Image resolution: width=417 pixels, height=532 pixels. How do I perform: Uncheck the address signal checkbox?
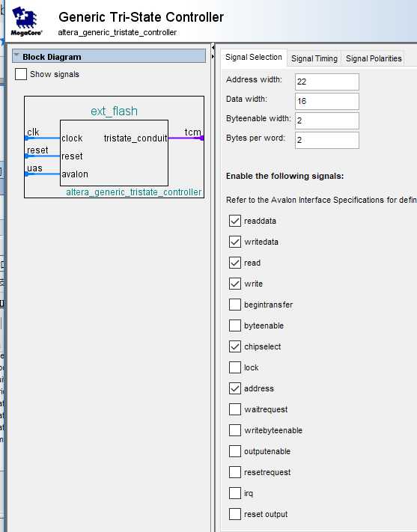[x=235, y=388]
